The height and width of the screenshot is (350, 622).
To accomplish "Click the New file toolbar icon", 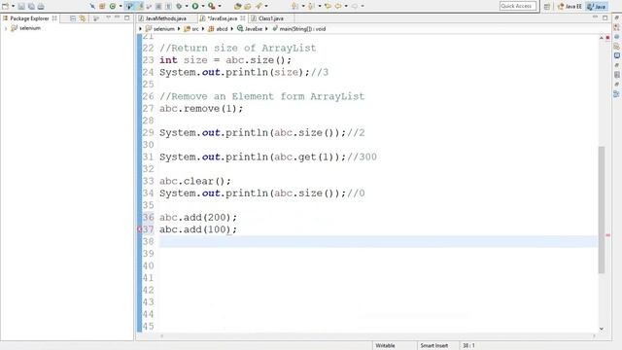I will pos(6,6).
